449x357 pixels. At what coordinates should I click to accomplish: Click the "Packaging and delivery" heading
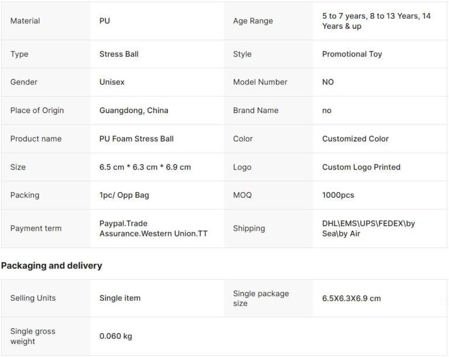[51, 266]
